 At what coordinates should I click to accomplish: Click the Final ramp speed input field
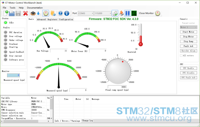click(x=117, y=87)
